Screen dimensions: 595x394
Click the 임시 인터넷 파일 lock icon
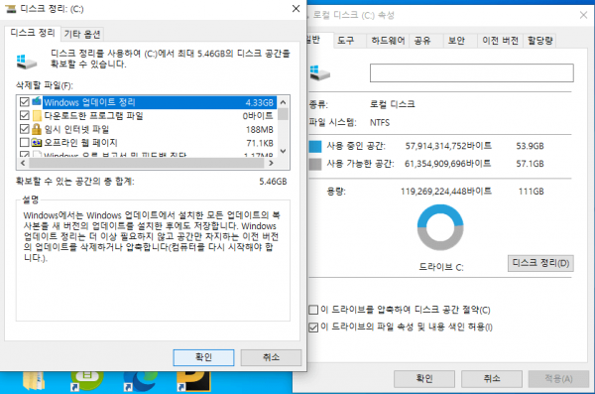click(37, 129)
